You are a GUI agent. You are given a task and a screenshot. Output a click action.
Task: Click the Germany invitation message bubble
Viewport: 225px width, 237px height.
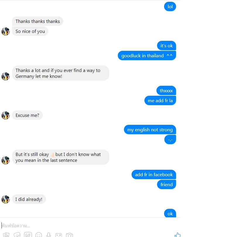click(x=61, y=73)
